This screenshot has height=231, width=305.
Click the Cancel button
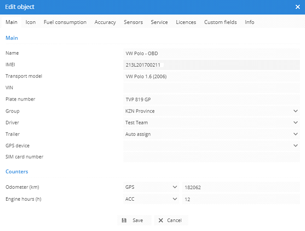point(171,220)
